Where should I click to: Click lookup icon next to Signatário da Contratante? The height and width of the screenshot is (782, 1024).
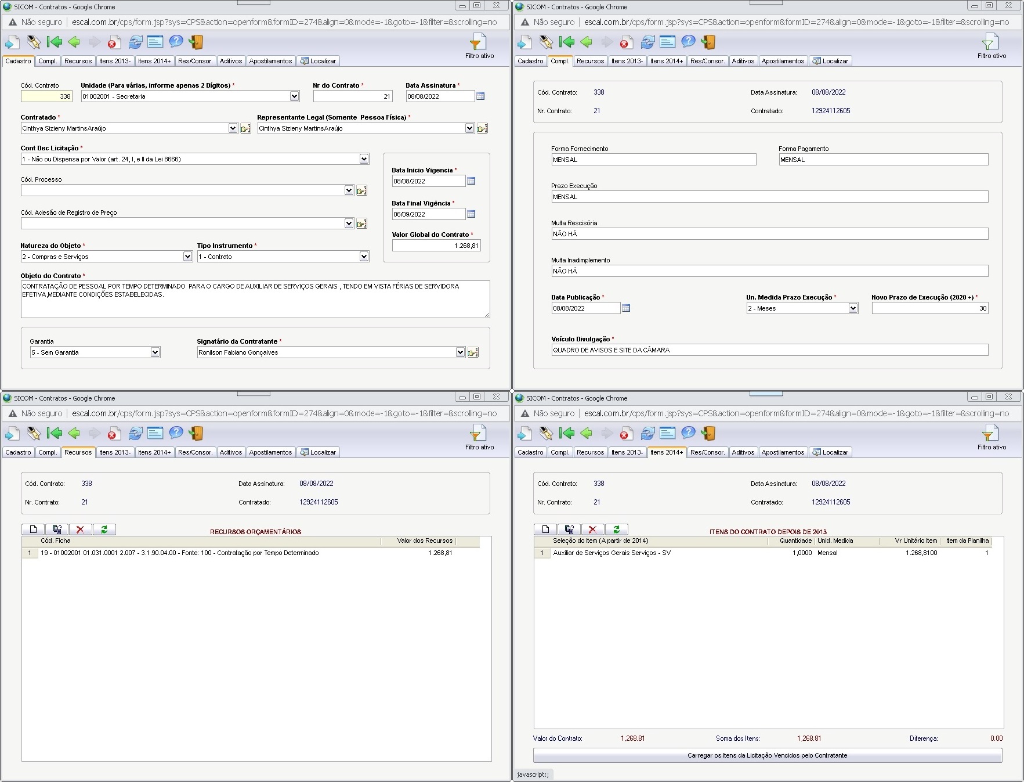pyautogui.click(x=473, y=352)
